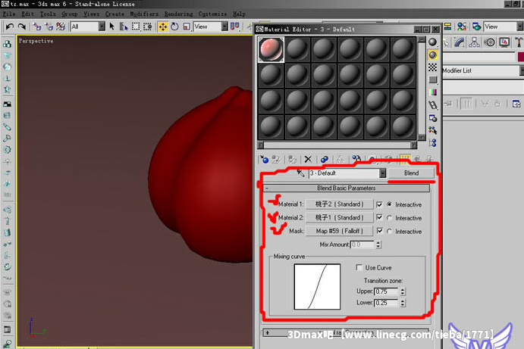This screenshot has width=524, height=349.
Task: Click the Put Material to Scene icon
Action: [276, 159]
